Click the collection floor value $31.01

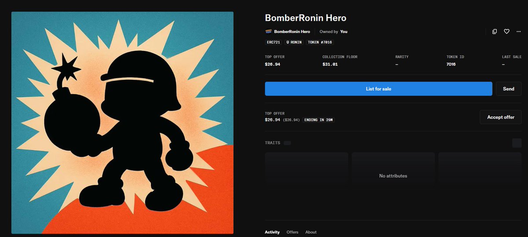pos(330,64)
